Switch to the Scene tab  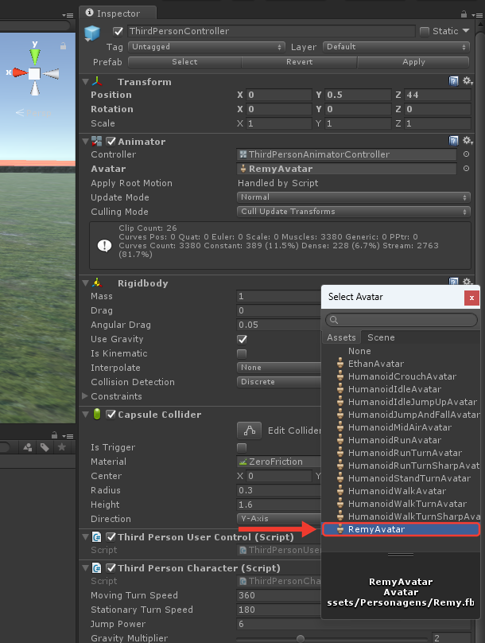[x=381, y=337]
